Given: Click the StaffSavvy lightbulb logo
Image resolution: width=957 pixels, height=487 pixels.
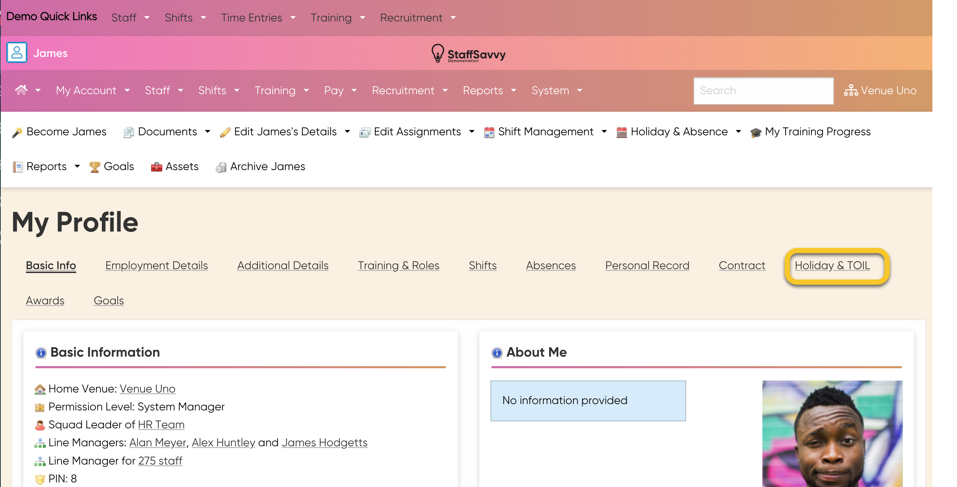Looking at the screenshot, I should [x=438, y=53].
